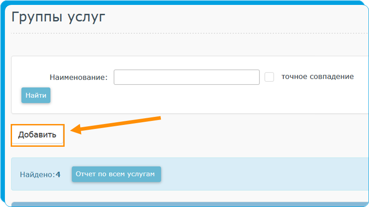Enable the точное совпадение checkbox
This screenshot has height=207, width=369.
point(269,77)
